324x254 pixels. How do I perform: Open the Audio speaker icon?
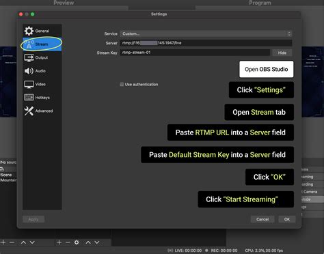[29, 71]
